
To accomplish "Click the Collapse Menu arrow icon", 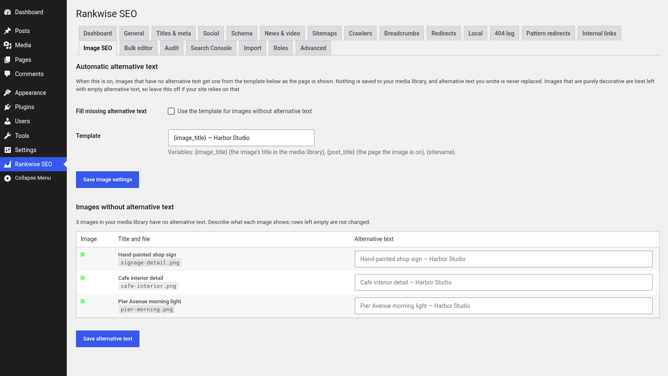I will pyautogui.click(x=8, y=178).
